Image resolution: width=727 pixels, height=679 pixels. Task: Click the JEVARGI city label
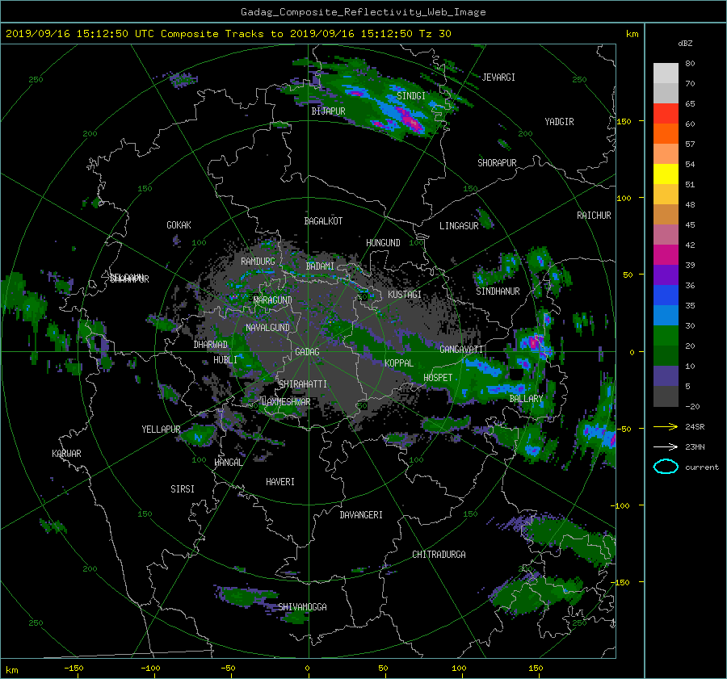[x=498, y=78]
